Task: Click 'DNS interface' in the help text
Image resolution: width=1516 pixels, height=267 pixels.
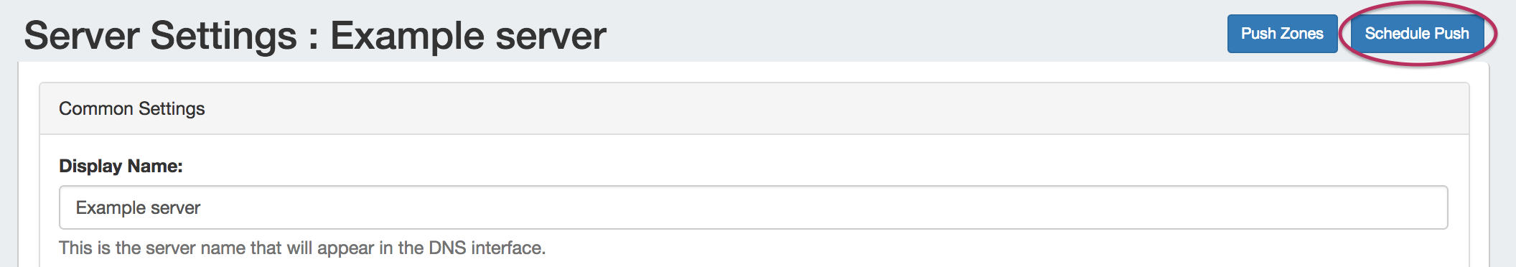Action: [x=487, y=248]
